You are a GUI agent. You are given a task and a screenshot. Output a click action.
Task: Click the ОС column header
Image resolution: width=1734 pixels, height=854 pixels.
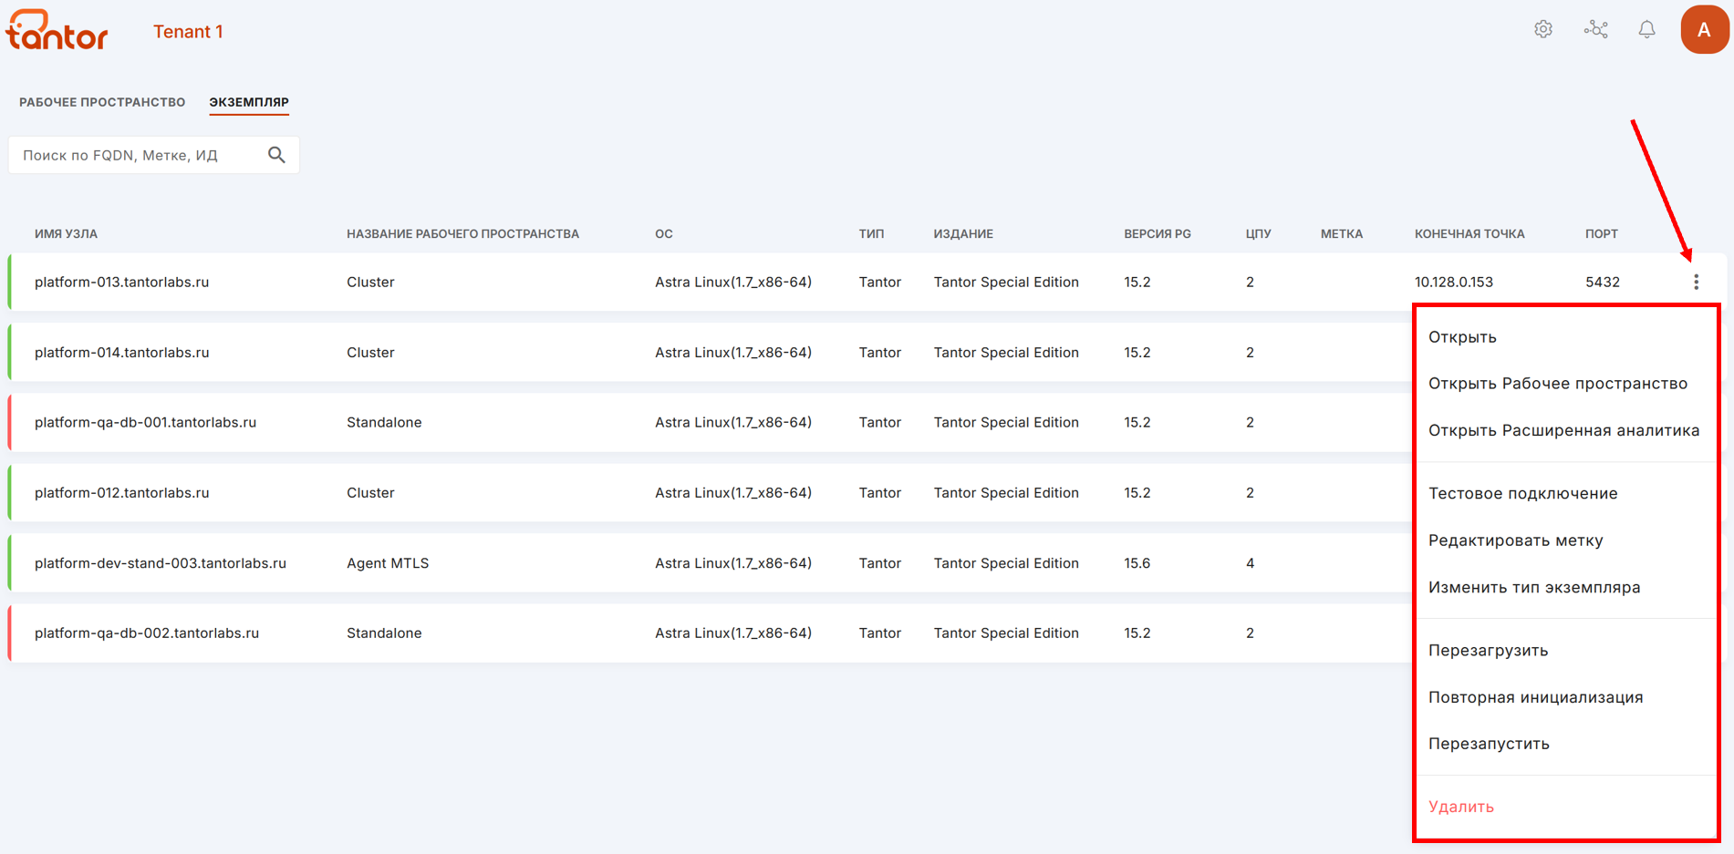coord(664,234)
